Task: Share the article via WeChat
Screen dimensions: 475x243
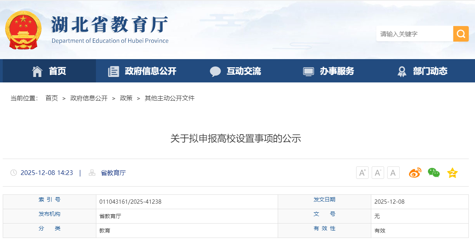Action: (x=433, y=173)
